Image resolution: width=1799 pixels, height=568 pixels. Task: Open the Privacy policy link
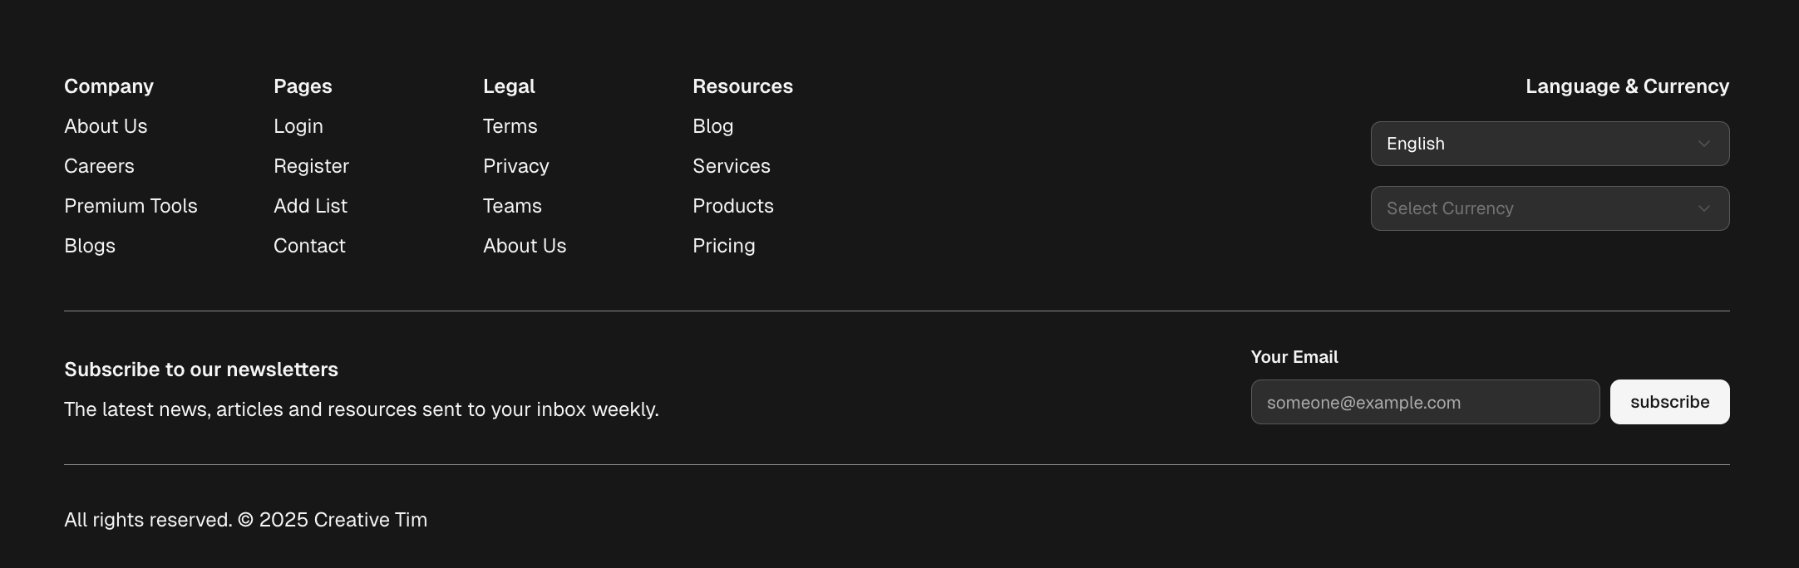click(x=515, y=166)
